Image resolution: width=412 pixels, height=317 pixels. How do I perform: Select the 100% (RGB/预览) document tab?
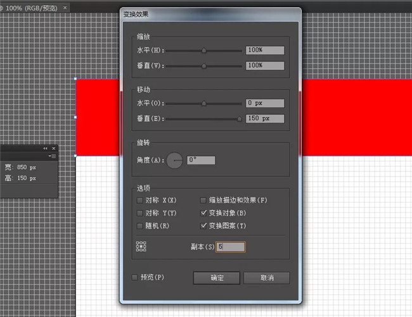click(32, 8)
